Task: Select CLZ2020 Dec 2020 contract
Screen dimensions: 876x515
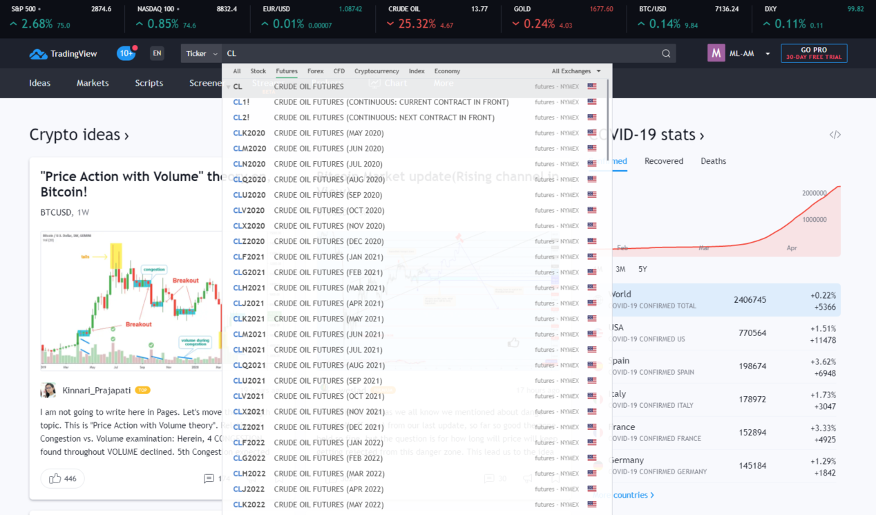Action: pos(415,241)
